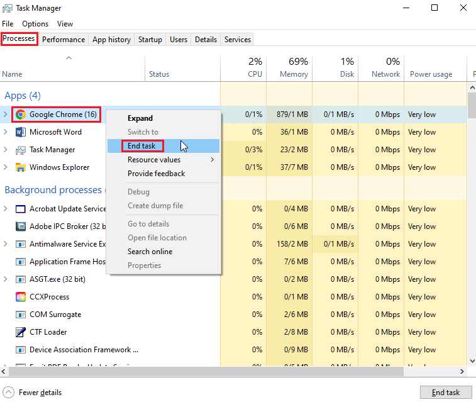This screenshot has height=402, width=476.
Task: Click the horizontal scrollbar left arrow
Action: [x=3, y=371]
